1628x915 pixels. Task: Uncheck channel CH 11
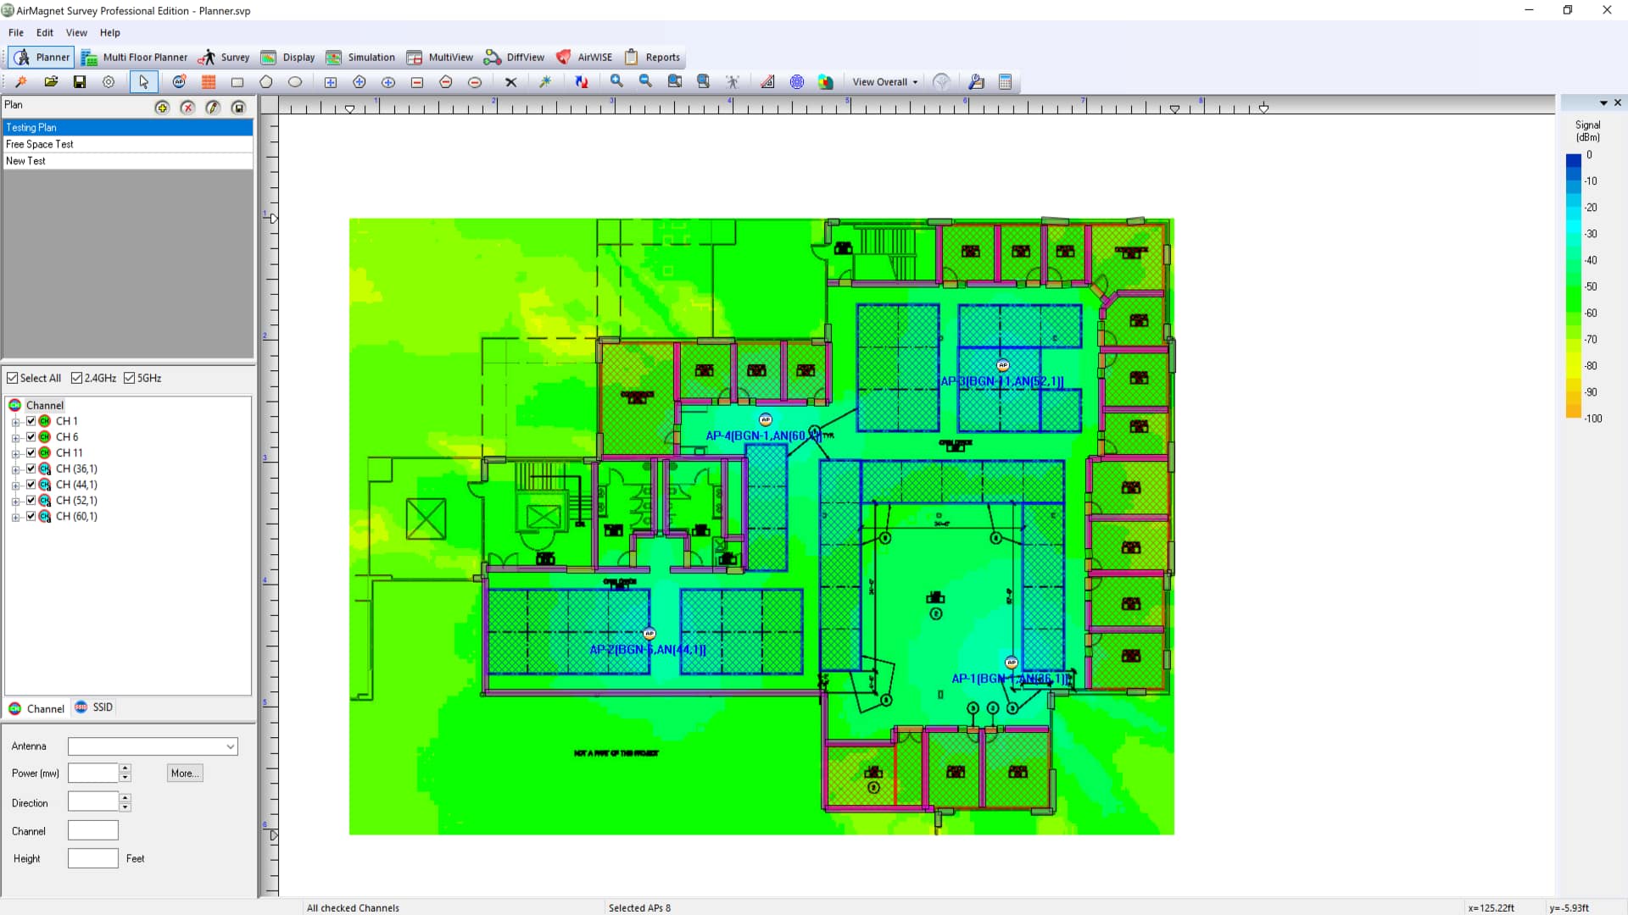click(x=31, y=452)
